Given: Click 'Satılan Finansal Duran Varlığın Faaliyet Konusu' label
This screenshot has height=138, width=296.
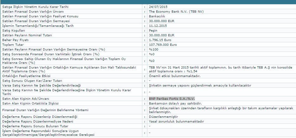Looking at the screenshot, I should tap(40, 16).
